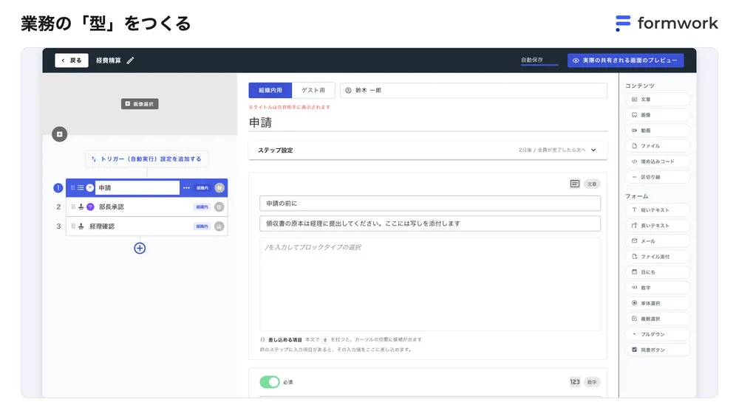This screenshot has height=416, width=739.
Task: Click the 組織内 badge on the 申請 step
Action: click(202, 188)
